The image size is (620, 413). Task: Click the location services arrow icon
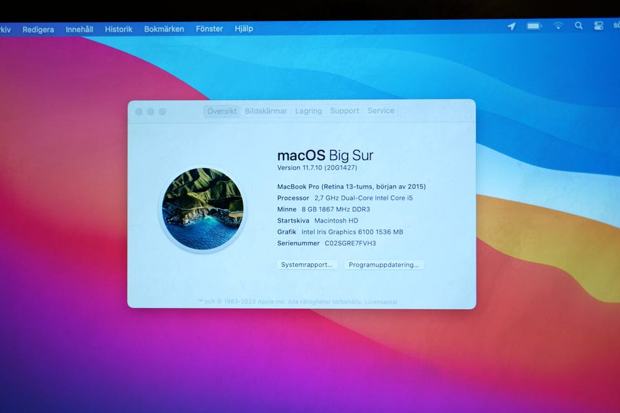[512, 26]
